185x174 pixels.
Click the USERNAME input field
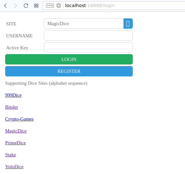pos(88,35)
